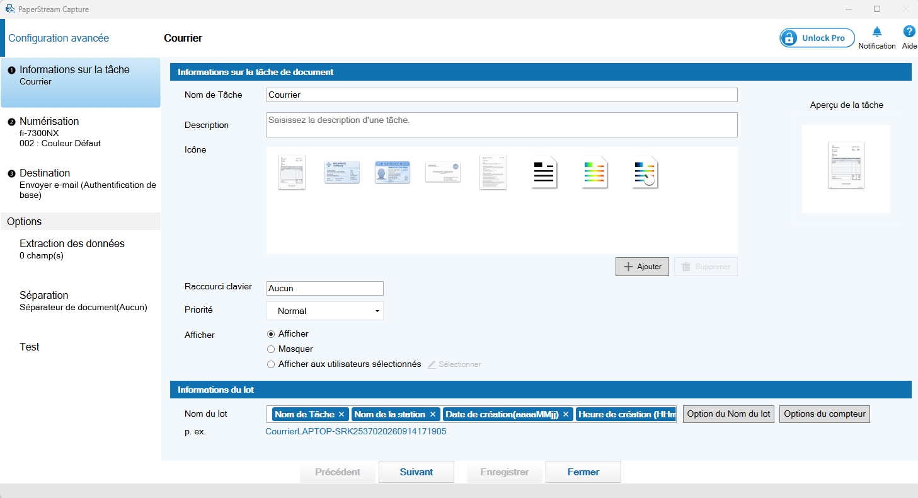Click the Unlock Pro button
Image resolution: width=918 pixels, height=498 pixels.
pos(817,38)
